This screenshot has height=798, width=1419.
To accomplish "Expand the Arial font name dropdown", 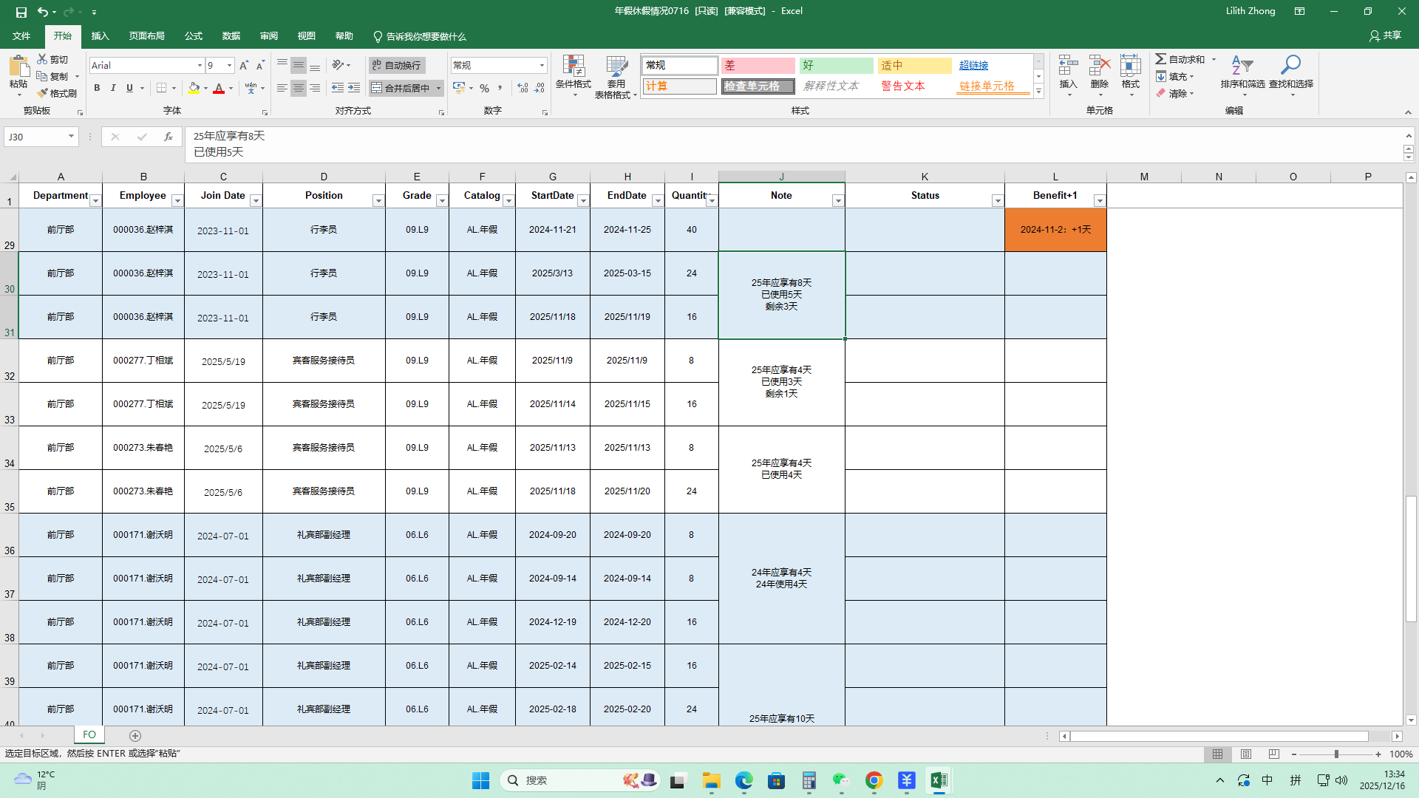I will click(200, 66).
